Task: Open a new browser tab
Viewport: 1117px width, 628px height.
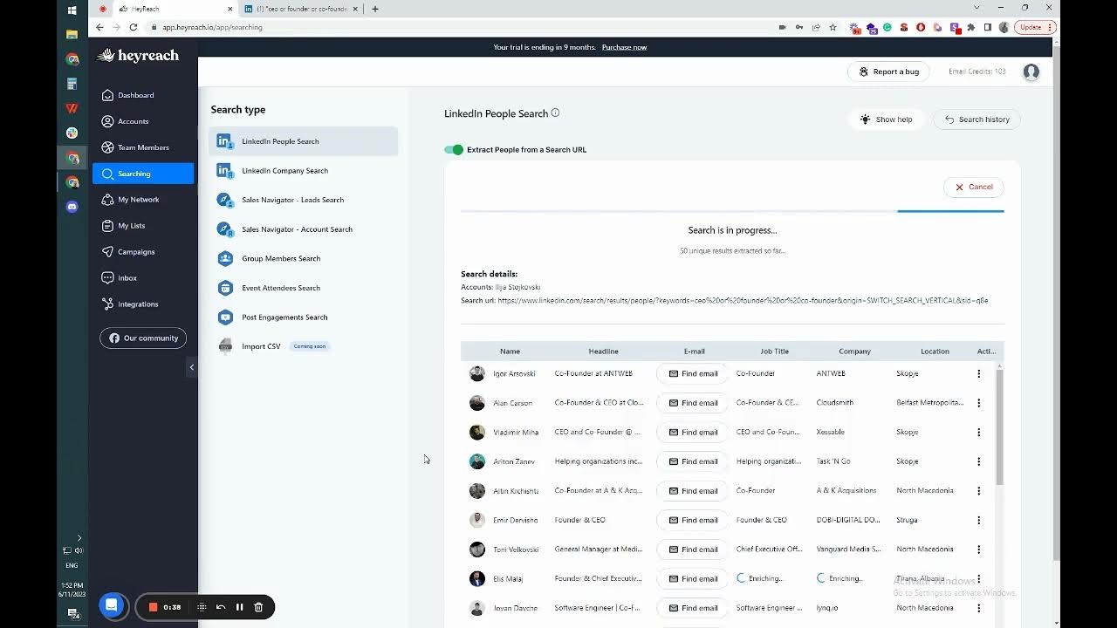Action: pos(375,9)
